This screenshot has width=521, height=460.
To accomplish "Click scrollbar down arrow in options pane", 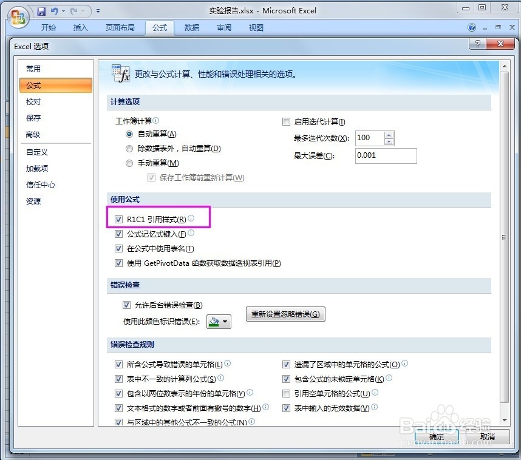I will coord(505,421).
